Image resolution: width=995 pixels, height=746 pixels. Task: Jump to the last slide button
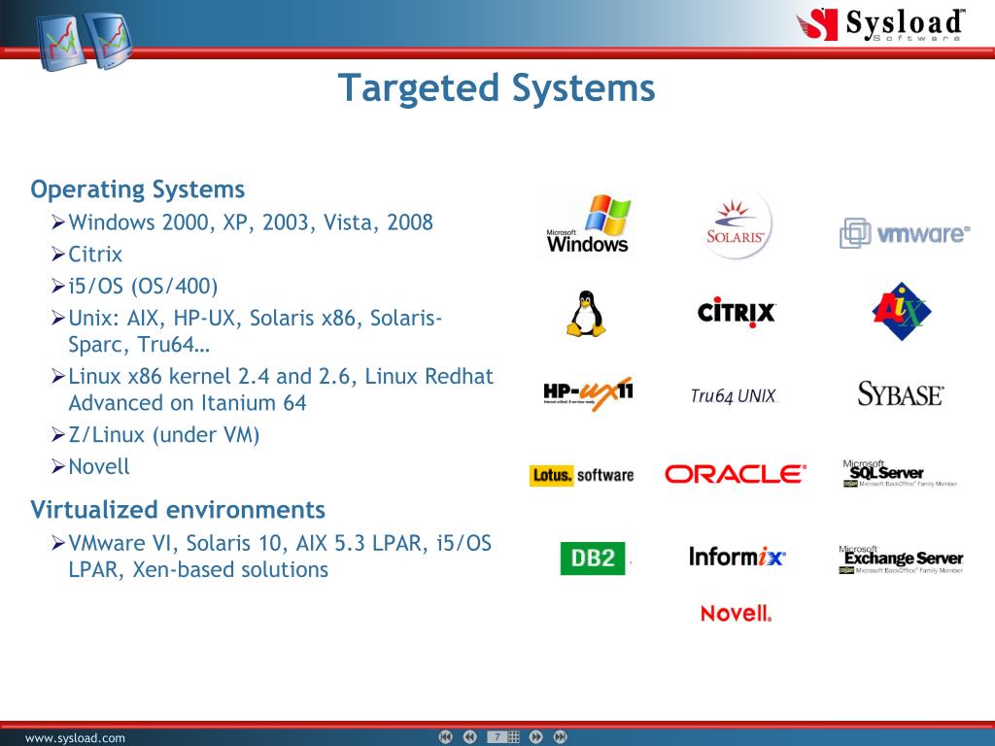tap(561, 736)
